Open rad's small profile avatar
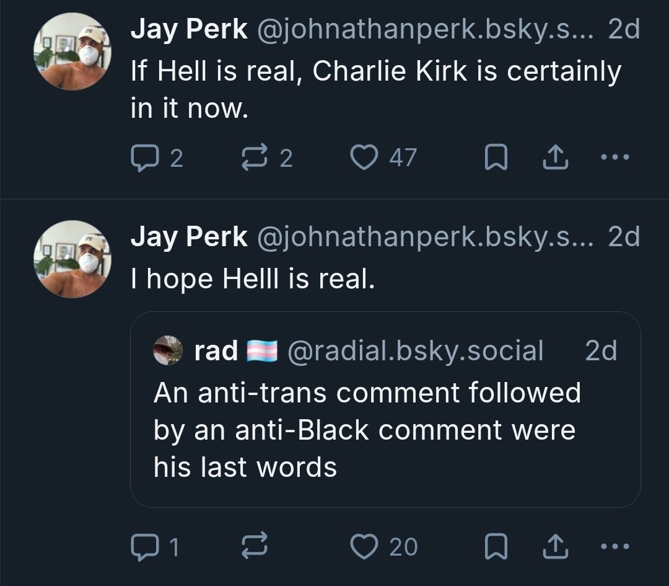 click(x=168, y=351)
